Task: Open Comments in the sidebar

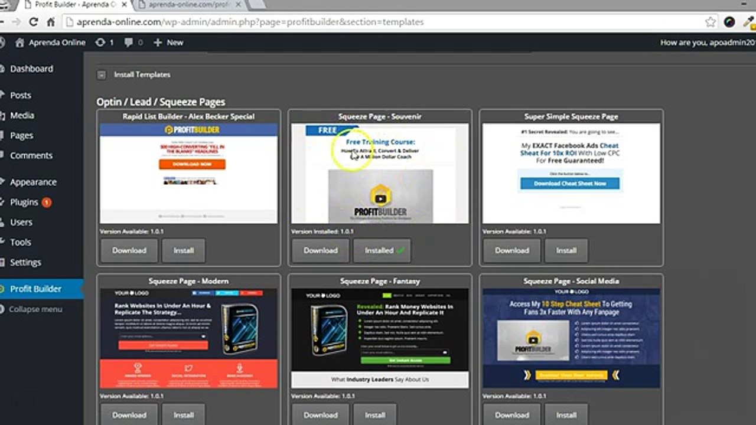Action: pyautogui.click(x=31, y=155)
